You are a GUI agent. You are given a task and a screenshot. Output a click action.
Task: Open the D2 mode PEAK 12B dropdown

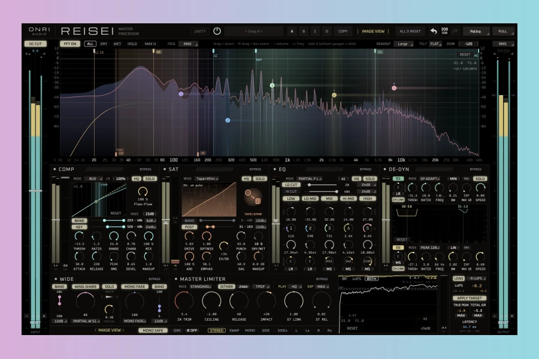pyautogui.click(x=429, y=248)
